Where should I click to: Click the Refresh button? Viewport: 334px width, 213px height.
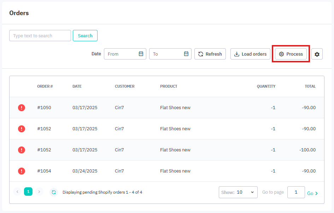[210, 54]
